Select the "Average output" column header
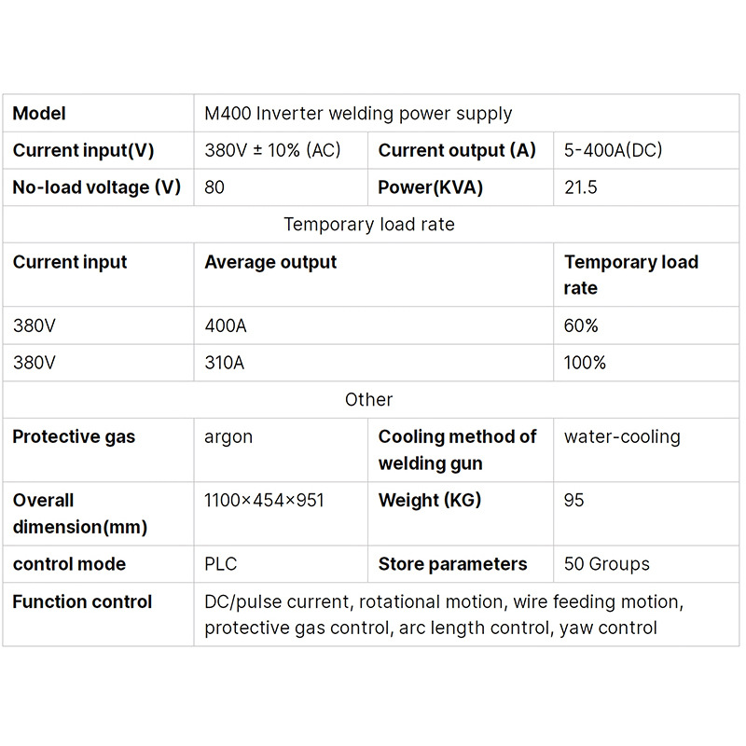The image size is (746, 746). pos(270,262)
